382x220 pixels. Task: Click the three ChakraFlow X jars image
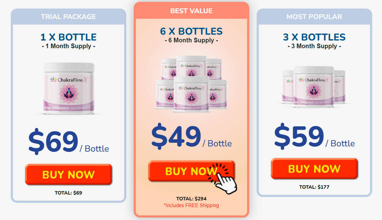(x=314, y=87)
